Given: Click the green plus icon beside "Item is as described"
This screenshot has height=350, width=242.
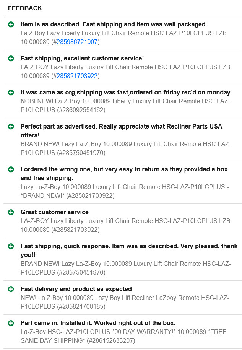Looking at the screenshot, I should (11, 24).
